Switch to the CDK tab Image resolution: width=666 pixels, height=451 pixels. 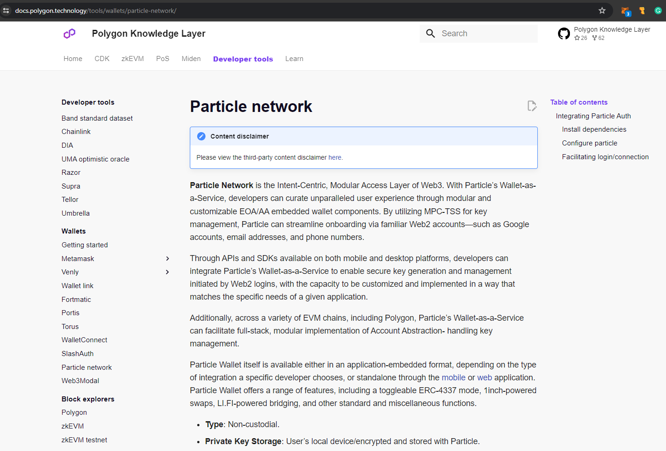[x=102, y=59]
